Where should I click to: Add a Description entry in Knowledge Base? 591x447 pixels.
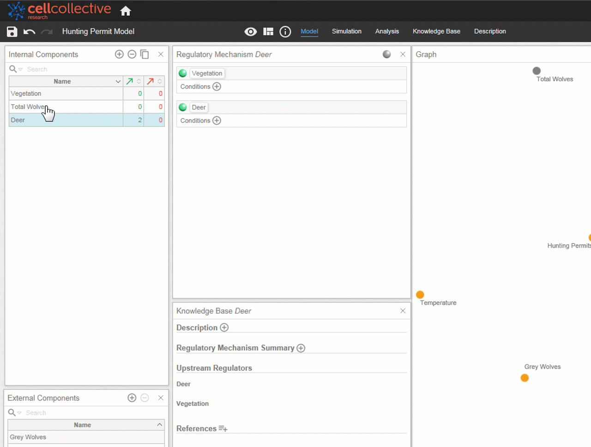224,327
